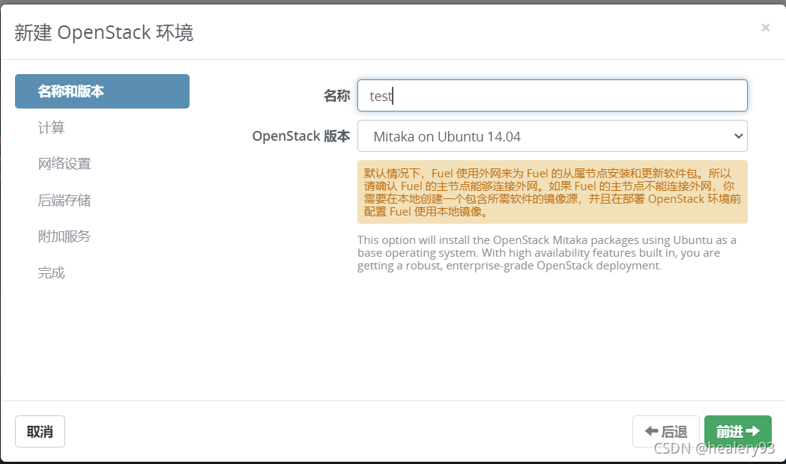This screenshot has width=786, height=464.
Task: Click the dialog title 新建 OpenStack 环境
Action: click(103, 32)
